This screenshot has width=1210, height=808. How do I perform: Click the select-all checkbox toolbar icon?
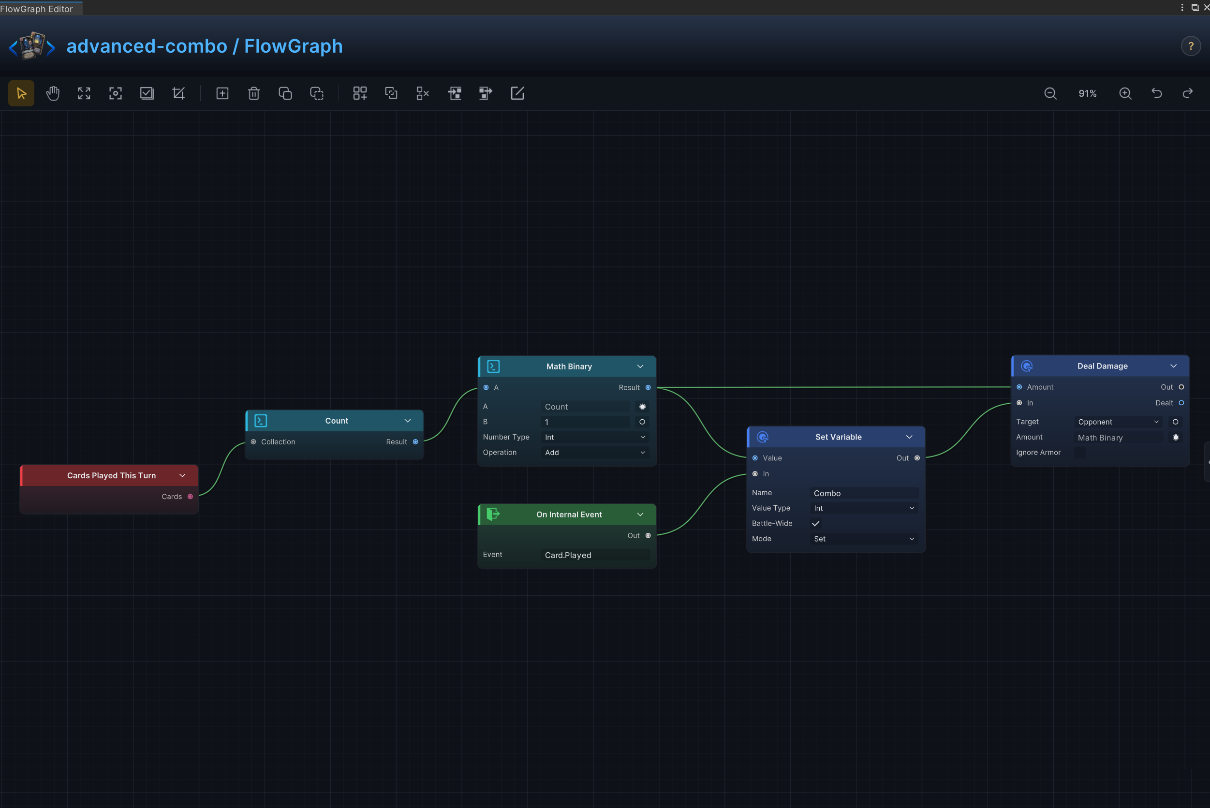[x=147, y=93]
